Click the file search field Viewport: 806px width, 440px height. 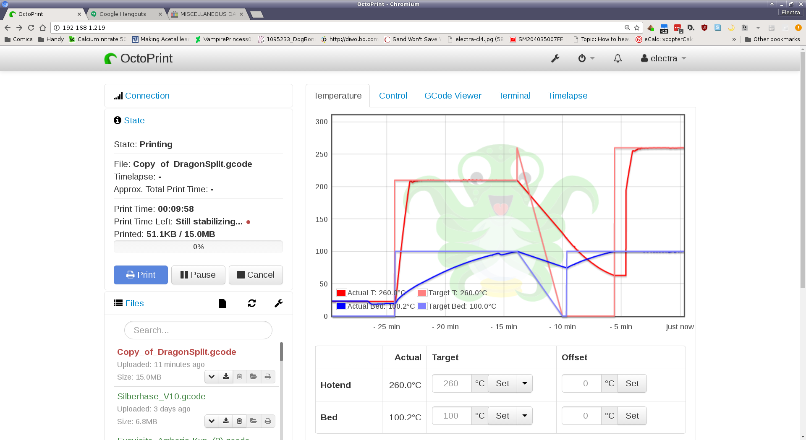(x=198, y=330)
